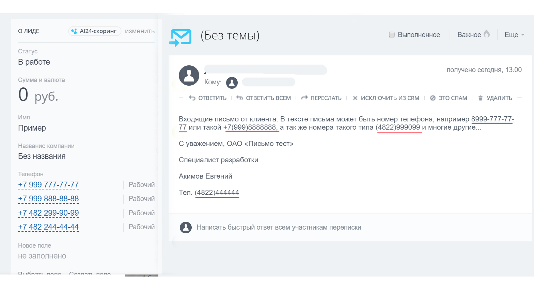Open the AI24-скоринг badge
The width and height of the screenshot is (534, 300).
[x=95, y=31]
